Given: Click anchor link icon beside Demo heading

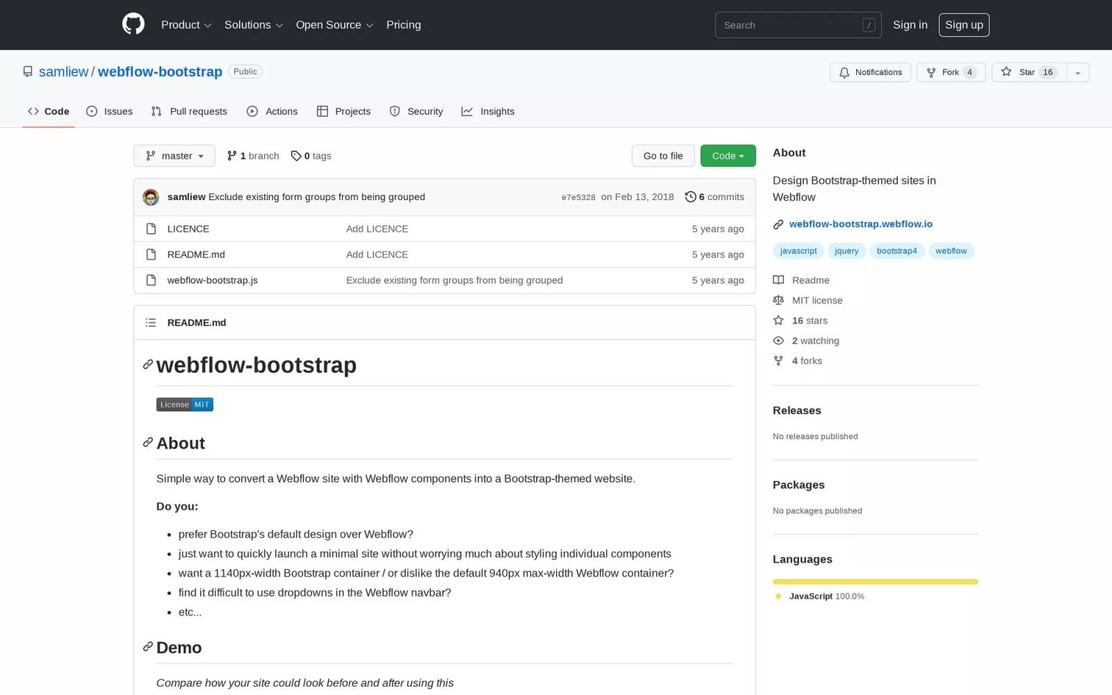Looking at the screenshot, I should 147,647.
